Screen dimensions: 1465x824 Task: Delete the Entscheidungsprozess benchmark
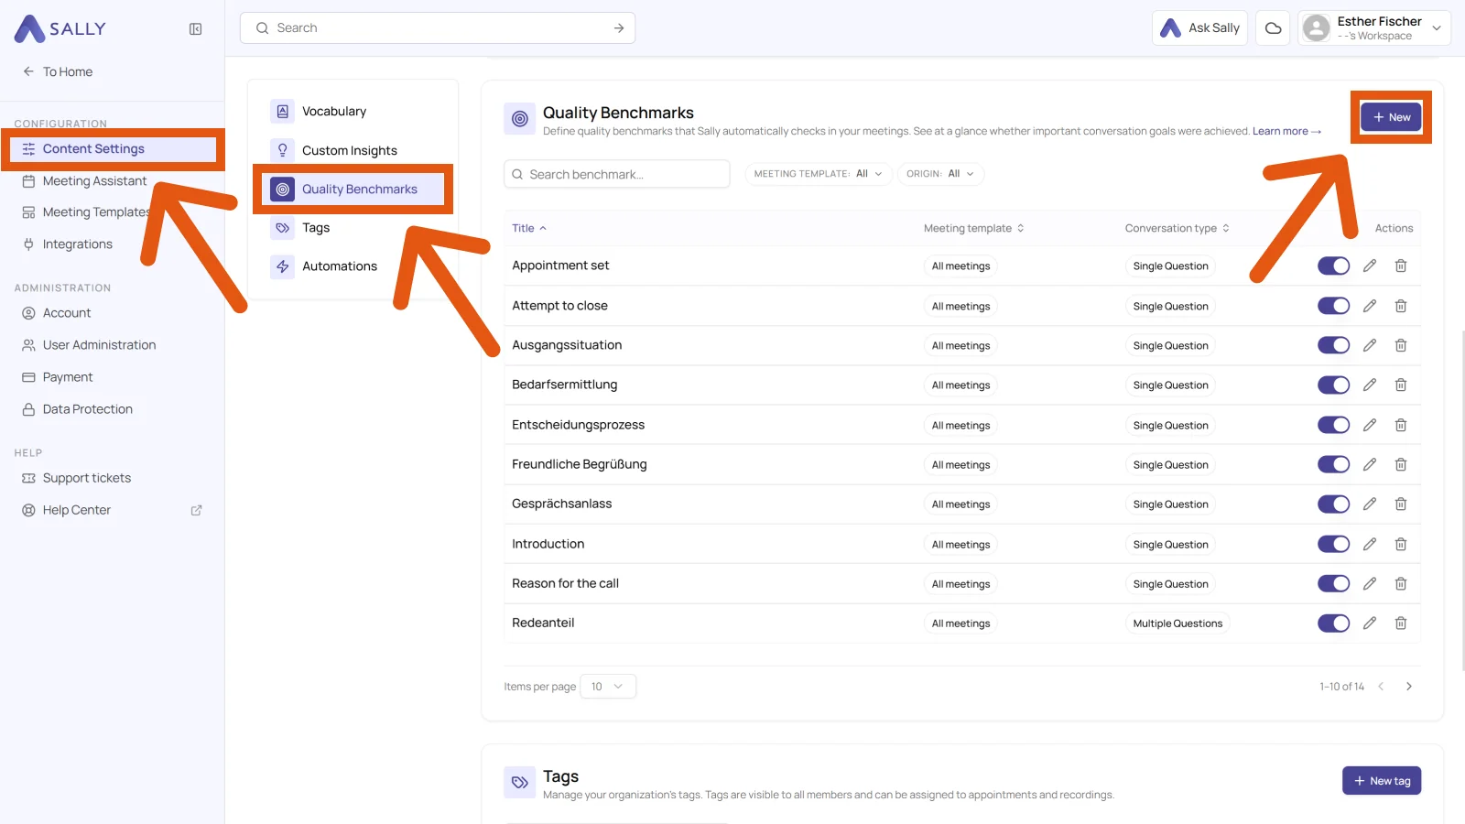[x=1401, y=425]
